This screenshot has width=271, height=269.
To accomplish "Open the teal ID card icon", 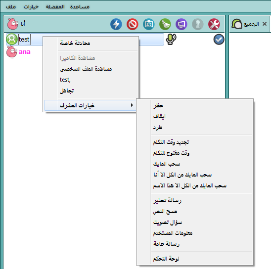I will (149, 24).
